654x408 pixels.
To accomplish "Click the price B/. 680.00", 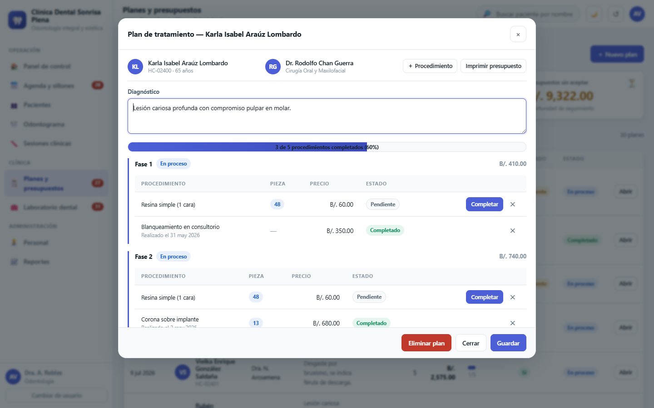I will click(327, 323).
